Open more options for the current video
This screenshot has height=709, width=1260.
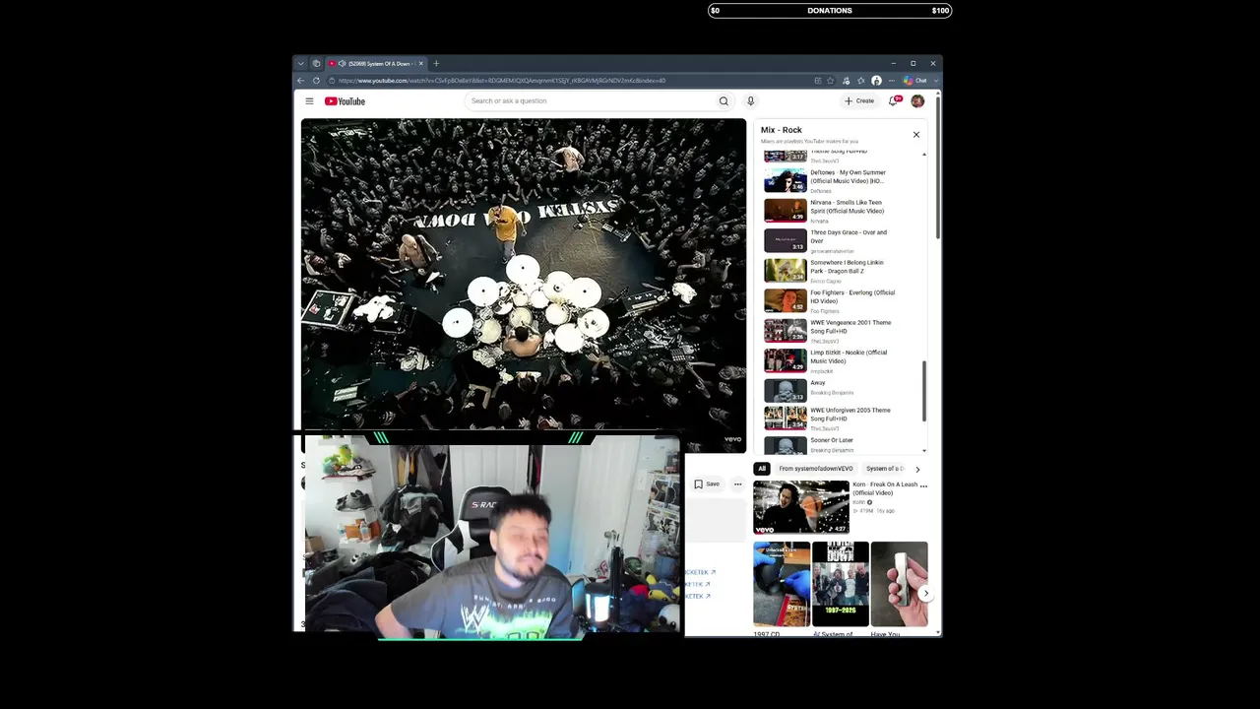pyautogui.click(x=737, y=484)
